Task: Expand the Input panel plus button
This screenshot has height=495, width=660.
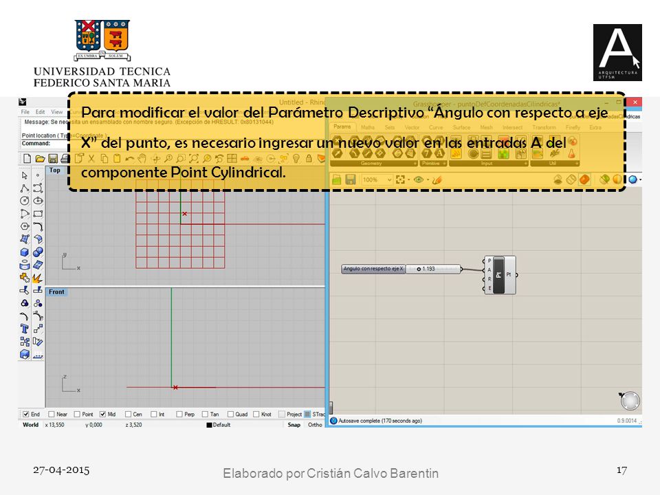Action: tap(526, 164)
